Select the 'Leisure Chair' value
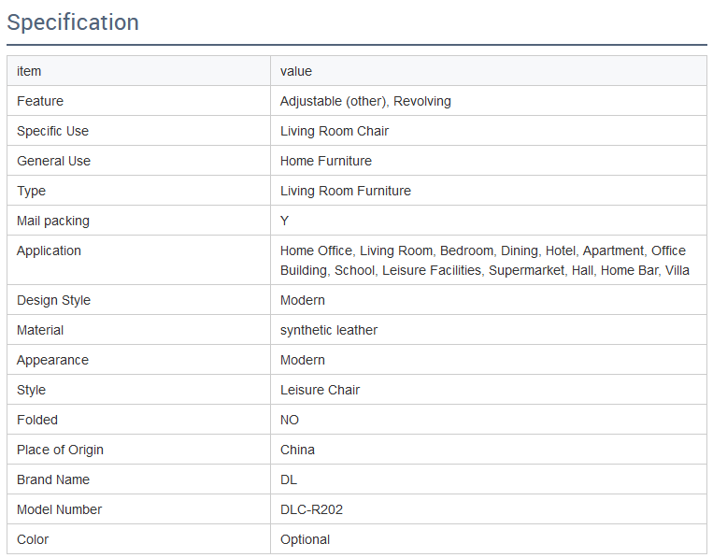Image resolution: width=713 pixels, height=558 pixels. point(321,390)
